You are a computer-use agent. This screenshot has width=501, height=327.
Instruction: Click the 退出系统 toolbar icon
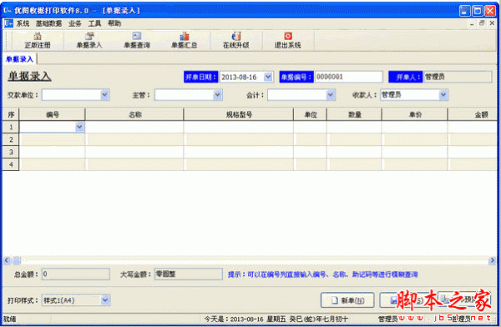tap(287, 41)
